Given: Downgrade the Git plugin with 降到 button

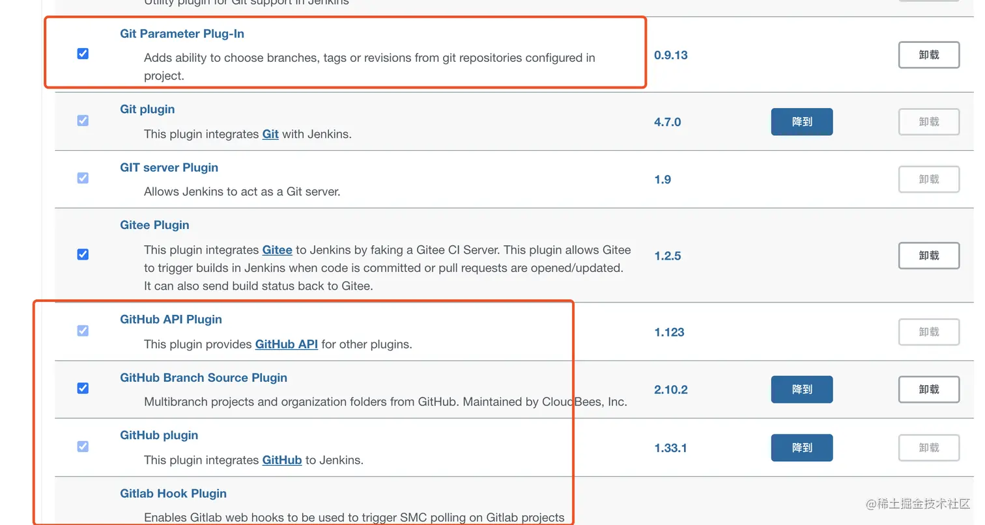Looking at the screenshot, I should pyautogui.click(x=802, y=122).
